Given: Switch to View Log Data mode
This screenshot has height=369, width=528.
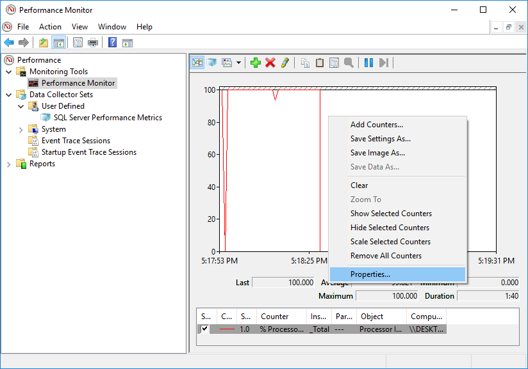Looking at the screenshot, I should coord(211,62).
